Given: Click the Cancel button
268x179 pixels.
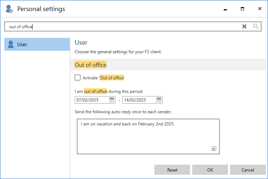Looking at the screenshot, I should 248,170.
